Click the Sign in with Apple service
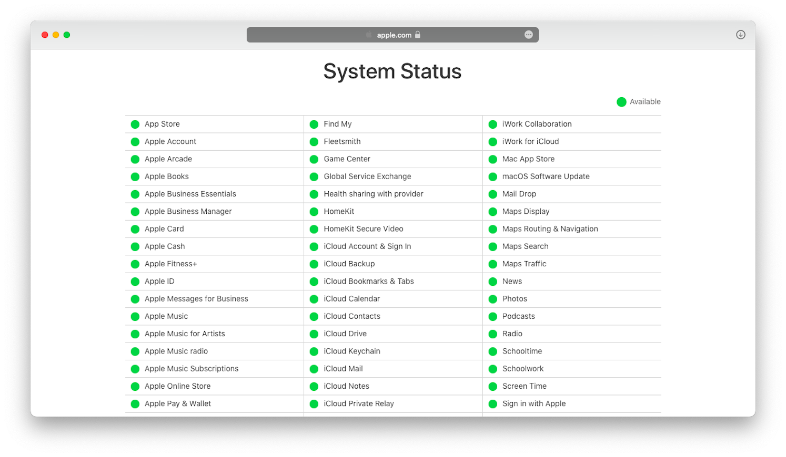The height and width of the screenshot is (457, 786). [x=534, y=403]
